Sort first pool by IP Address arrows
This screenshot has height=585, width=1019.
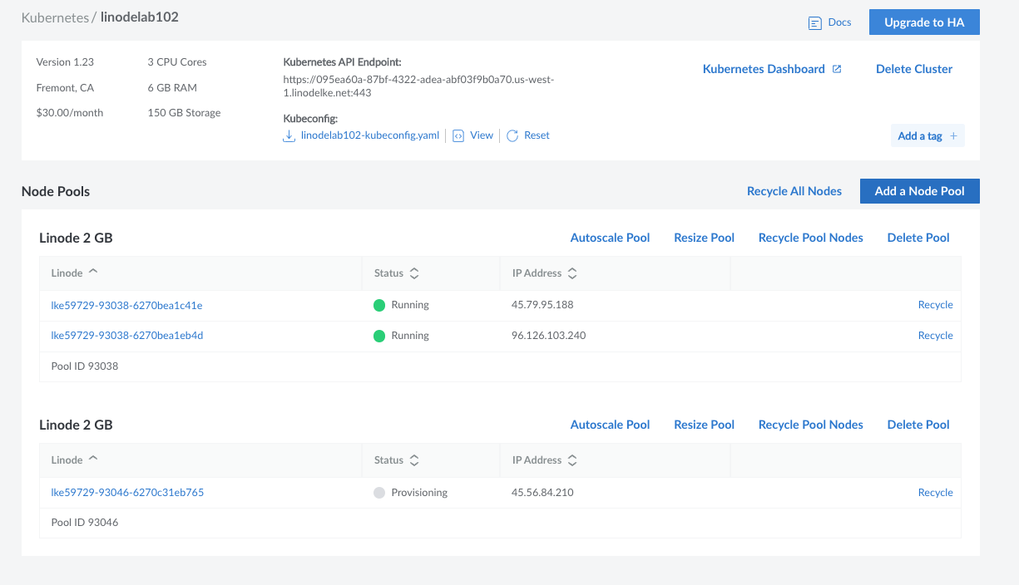pyautogui.click(x=572, y=273)
